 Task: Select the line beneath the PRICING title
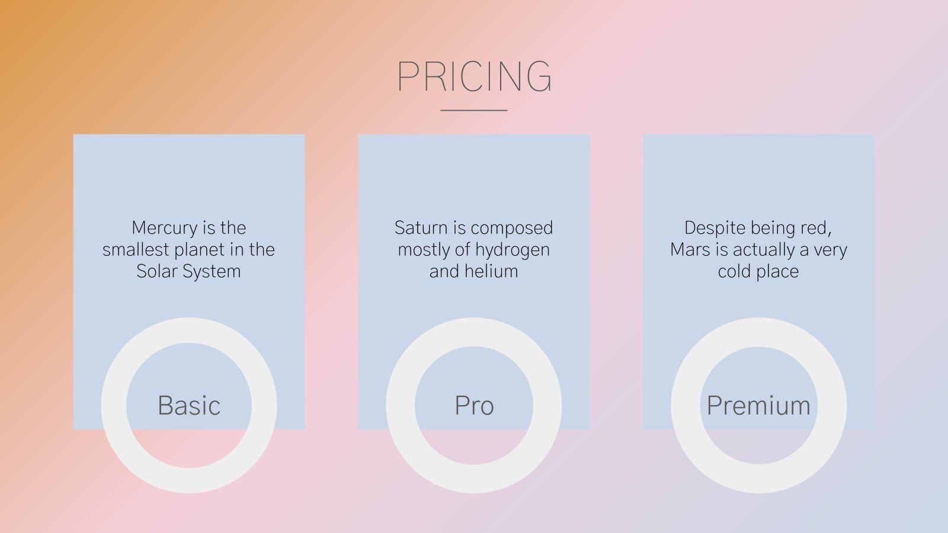(x=474, y=110)
